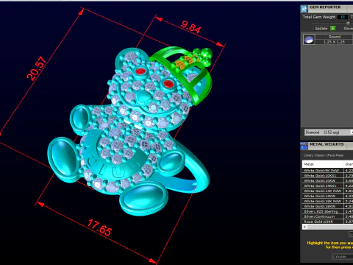The width and height of the screenshot is (353, 265).
Task: Click the 20.57 dimension label
Action: [37, 68]
